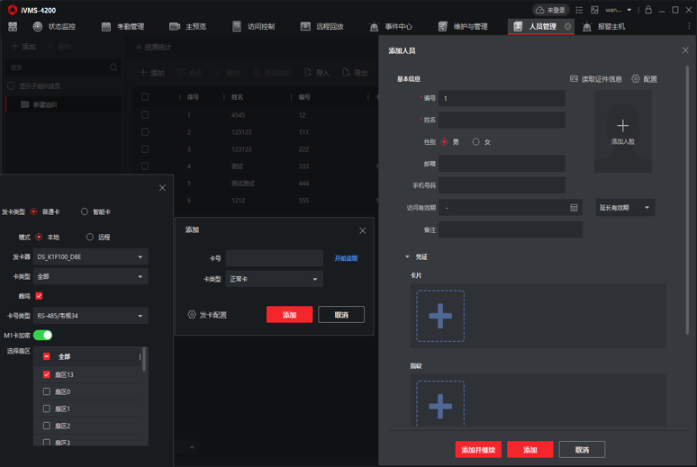Click the 读取证件信息 ID card icon
This screenshot has width=697, height=467.
click(x=575, y=79)
